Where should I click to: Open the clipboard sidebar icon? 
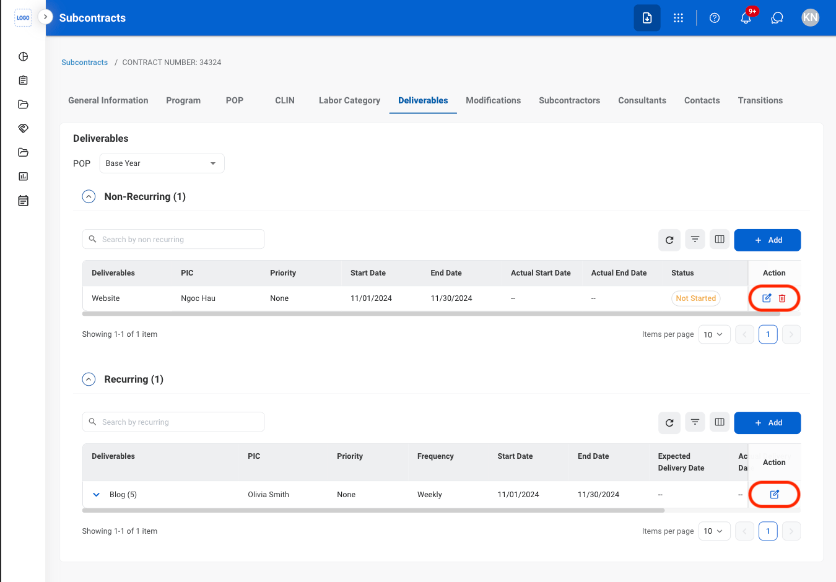click(x=23, y=80)
